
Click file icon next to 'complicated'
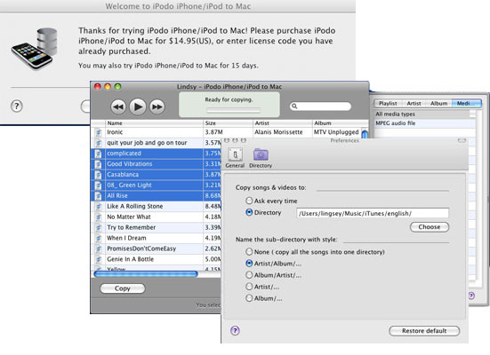[x=98, y=154]
